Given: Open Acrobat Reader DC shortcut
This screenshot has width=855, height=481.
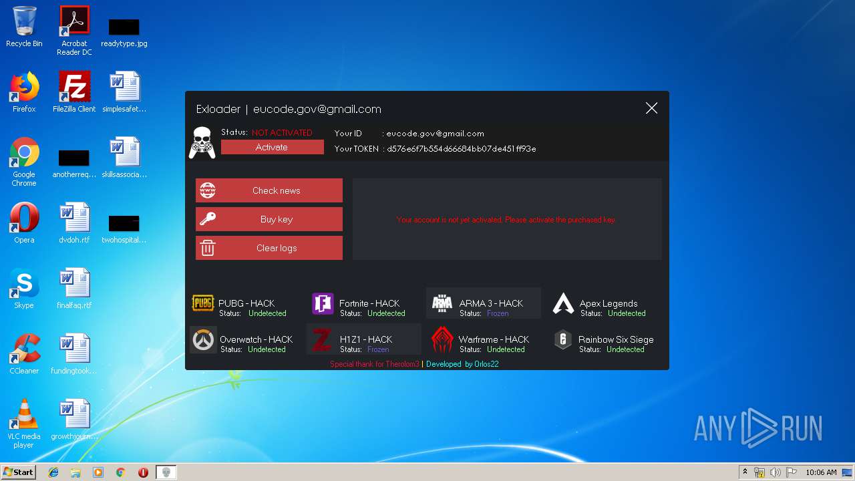Looking at the screenshot, I should (x=74, y=30).
